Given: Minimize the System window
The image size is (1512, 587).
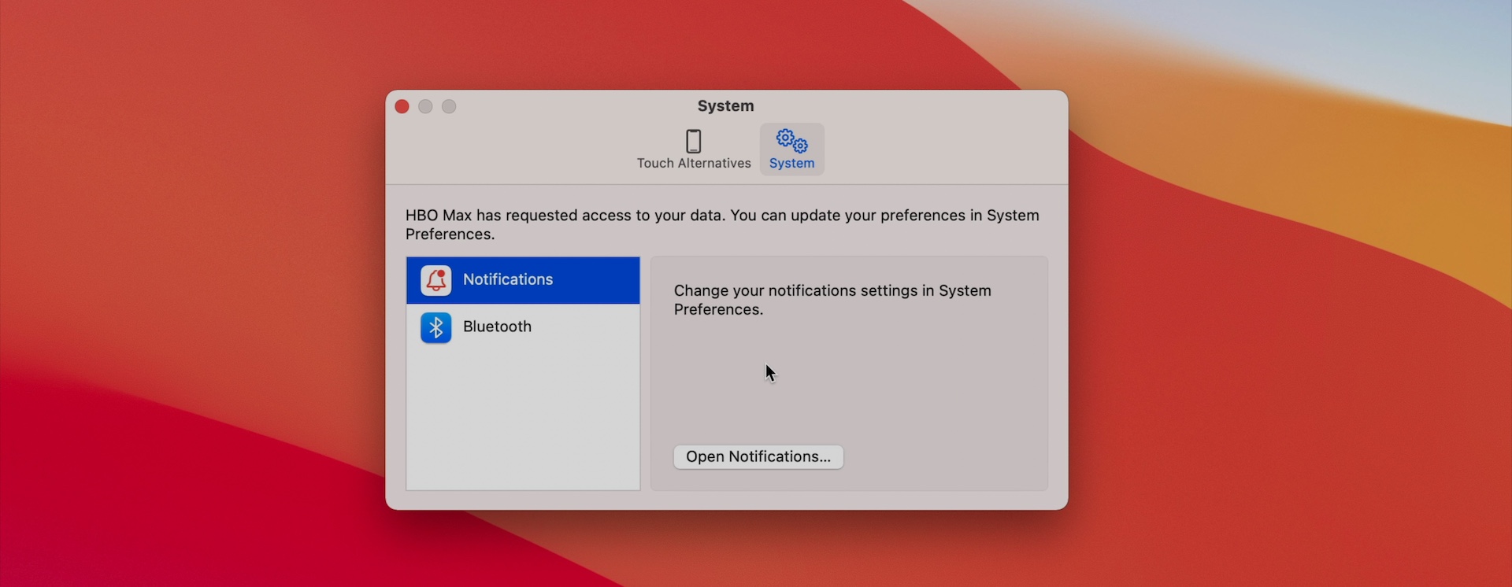Looking at the screenshot, I should 425,106.
